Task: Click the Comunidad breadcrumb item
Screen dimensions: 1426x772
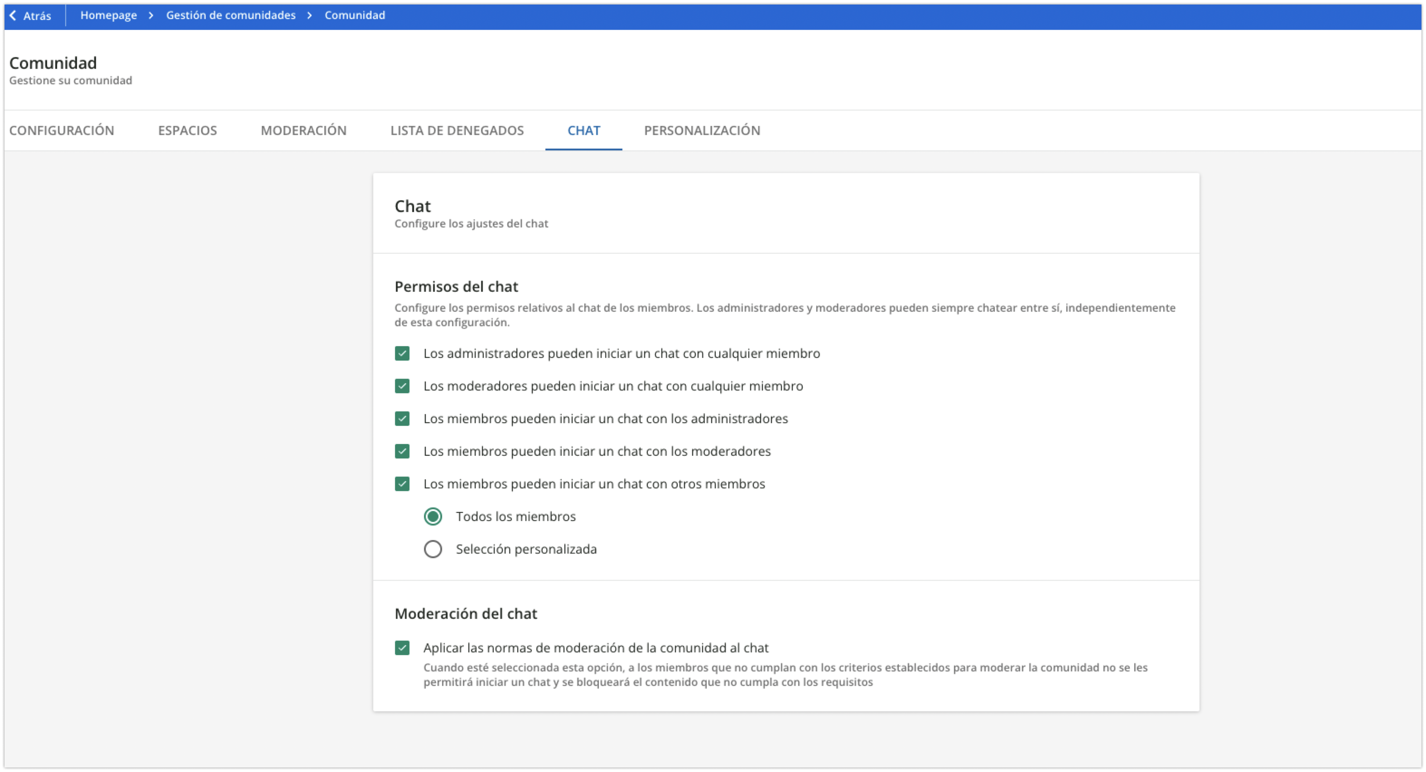Action: pos(354,15)
